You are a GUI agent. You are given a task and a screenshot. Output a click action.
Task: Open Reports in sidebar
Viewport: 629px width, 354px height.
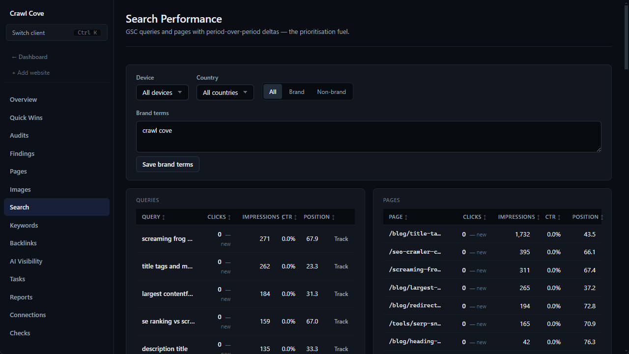point(57,297)
